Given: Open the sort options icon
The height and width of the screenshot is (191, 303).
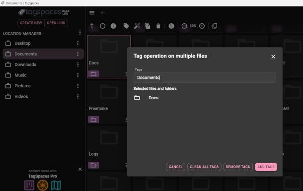Looking at the screenshot, I should coord(171,26).
